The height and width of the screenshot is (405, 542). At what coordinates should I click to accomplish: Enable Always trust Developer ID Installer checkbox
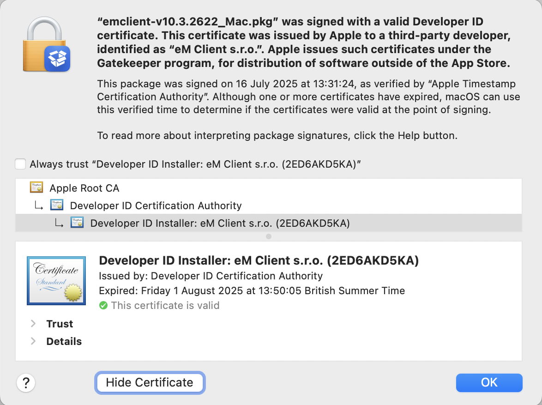(20, 164)
